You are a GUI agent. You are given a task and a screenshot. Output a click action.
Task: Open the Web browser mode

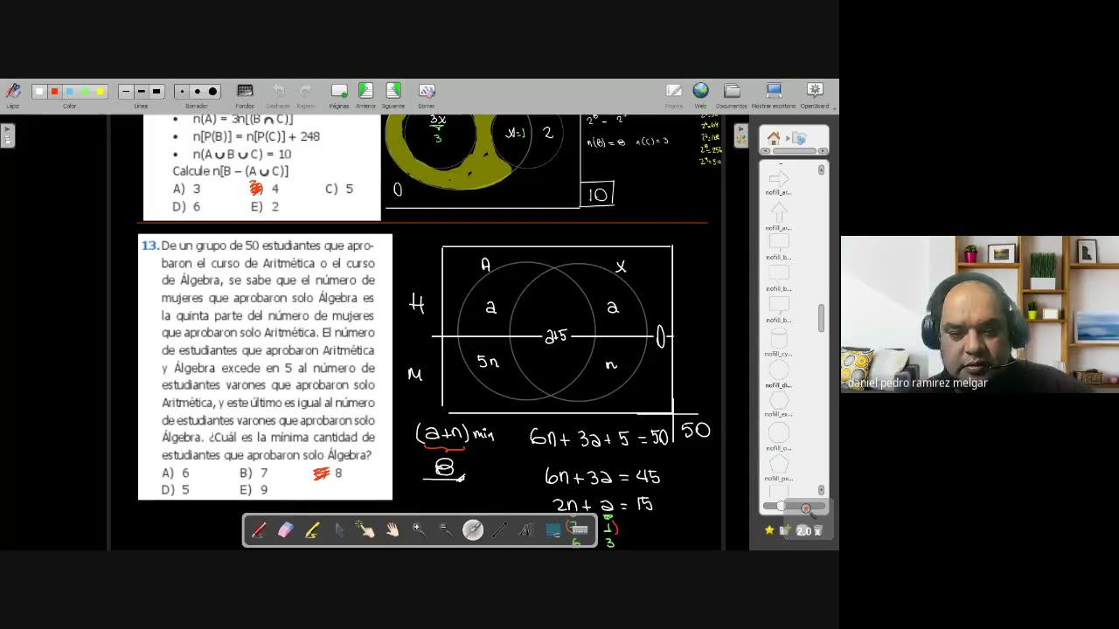point(700,94)
